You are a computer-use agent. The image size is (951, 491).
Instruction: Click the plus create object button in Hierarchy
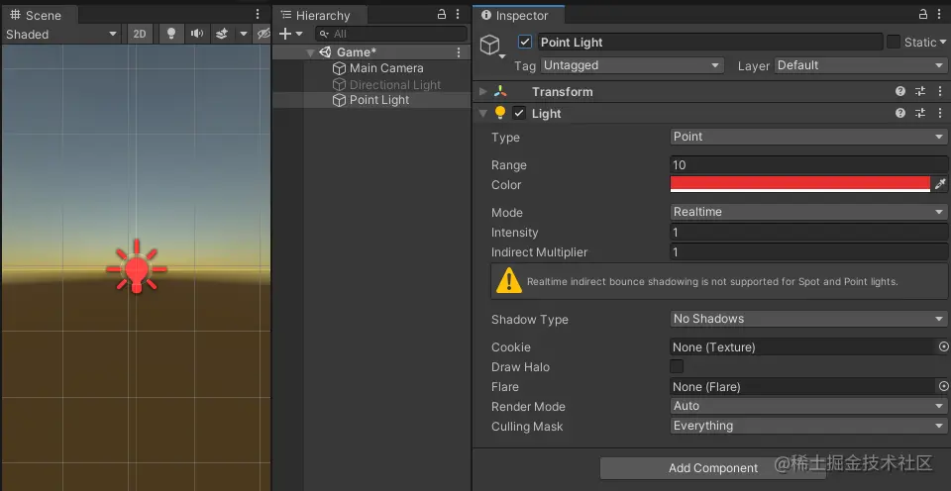pos(285,34)
